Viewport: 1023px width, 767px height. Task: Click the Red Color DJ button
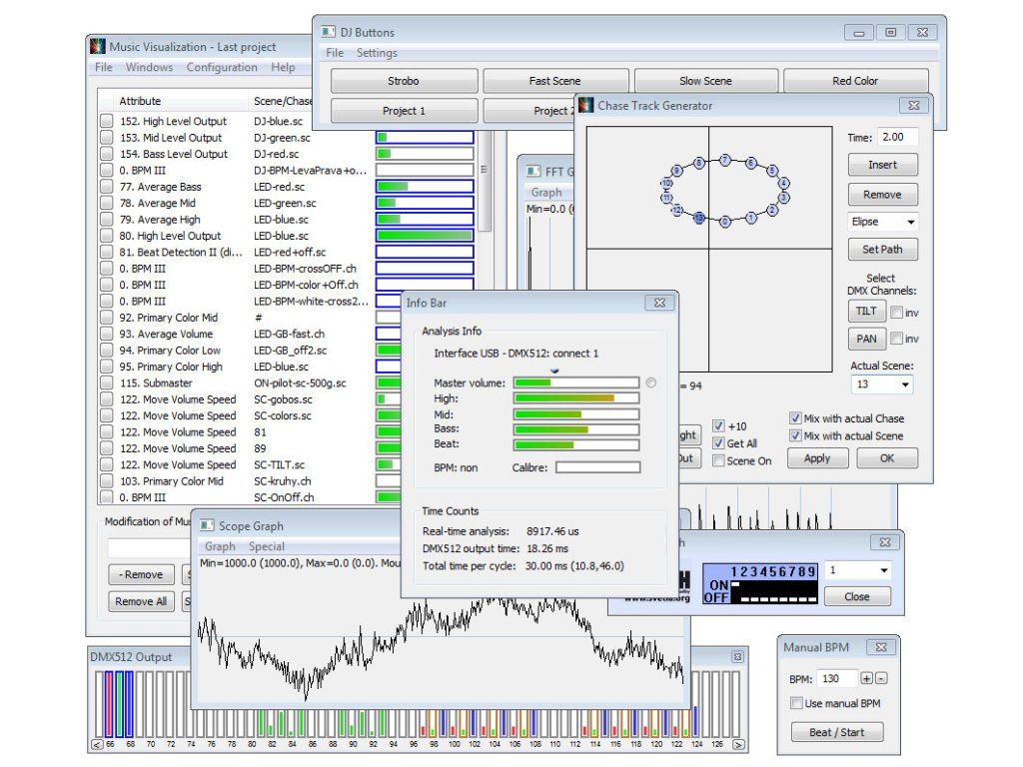(855, 81)
